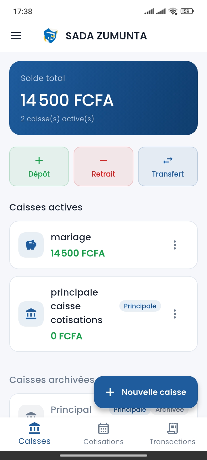Tap the Solde total balance card
Viewport: 207px width, 460px height.
[103, 98]
